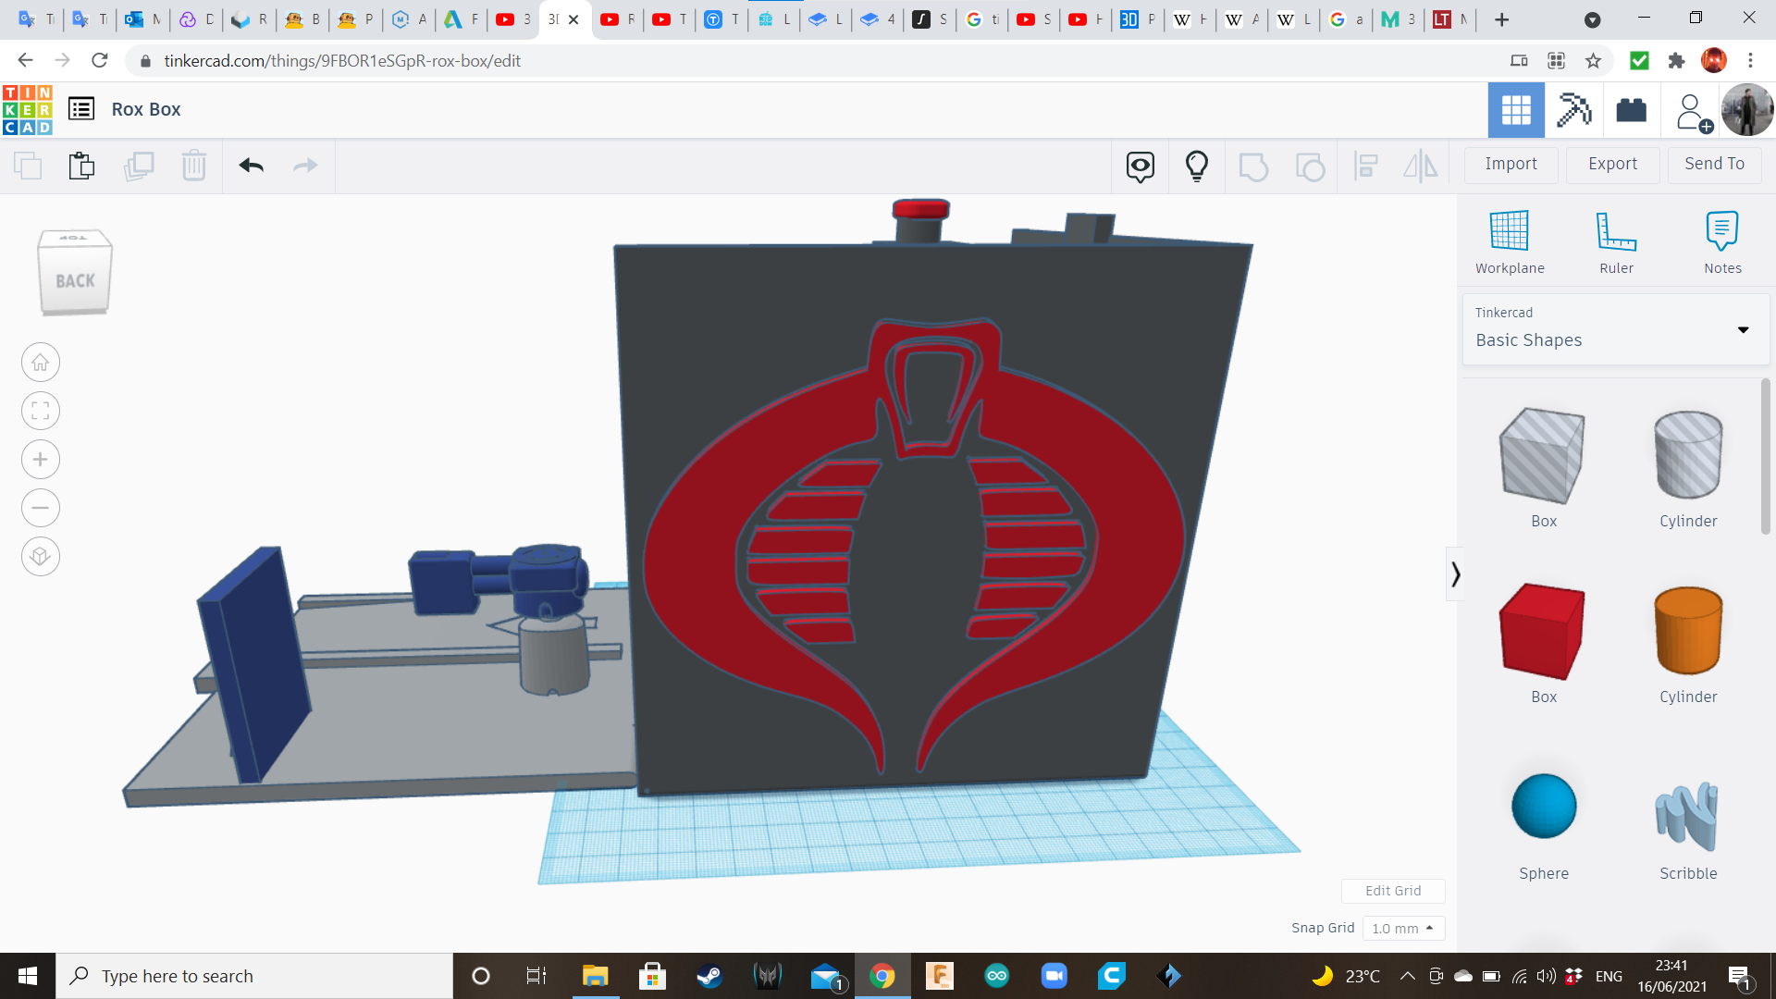Show hidden system tray icons
1776x999 pixels.
1407,976
